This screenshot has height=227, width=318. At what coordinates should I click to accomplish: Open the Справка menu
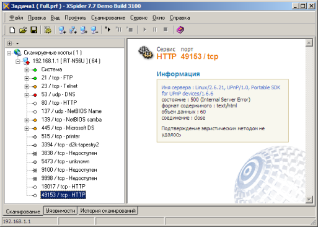(x=180, y=18)
